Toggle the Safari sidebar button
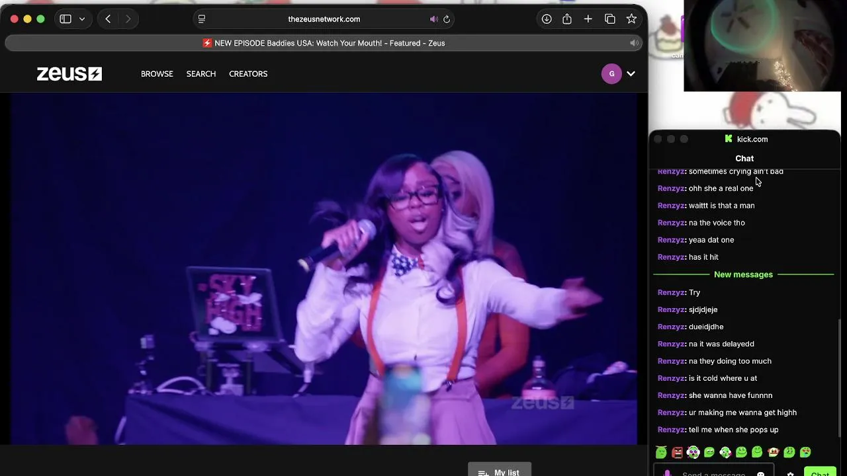 coord(66,19)
